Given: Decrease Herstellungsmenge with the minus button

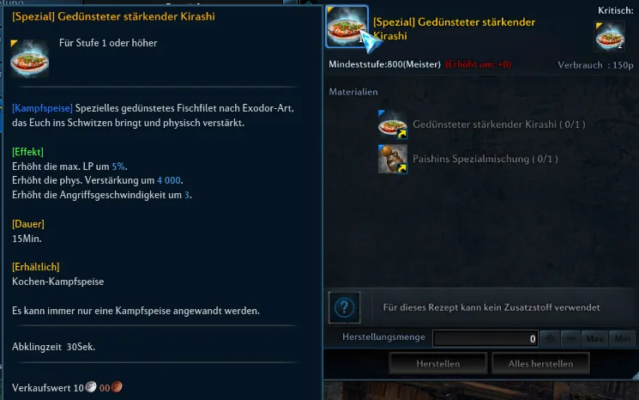Looking at the screenshot, I should click(570, 338).
